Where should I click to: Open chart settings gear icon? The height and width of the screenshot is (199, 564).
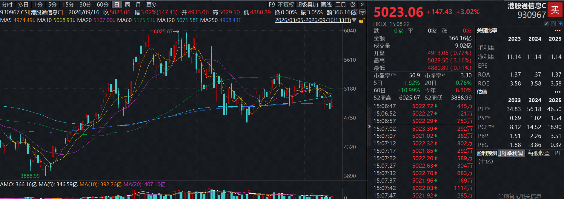tap(353, 4)
